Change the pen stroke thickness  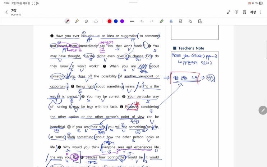pos(132,21)
